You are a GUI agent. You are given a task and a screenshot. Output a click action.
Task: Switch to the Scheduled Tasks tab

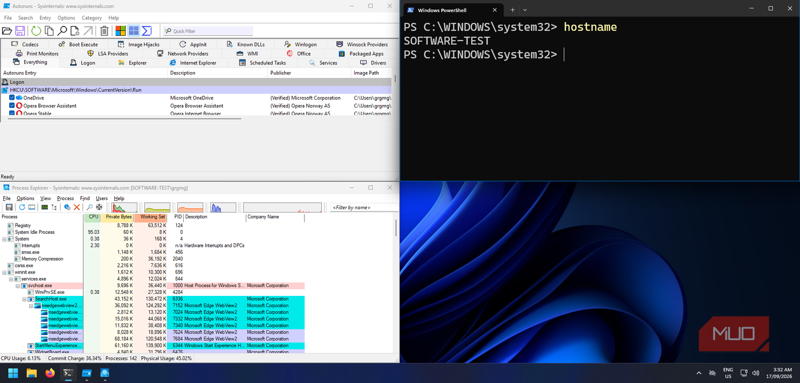262,63
